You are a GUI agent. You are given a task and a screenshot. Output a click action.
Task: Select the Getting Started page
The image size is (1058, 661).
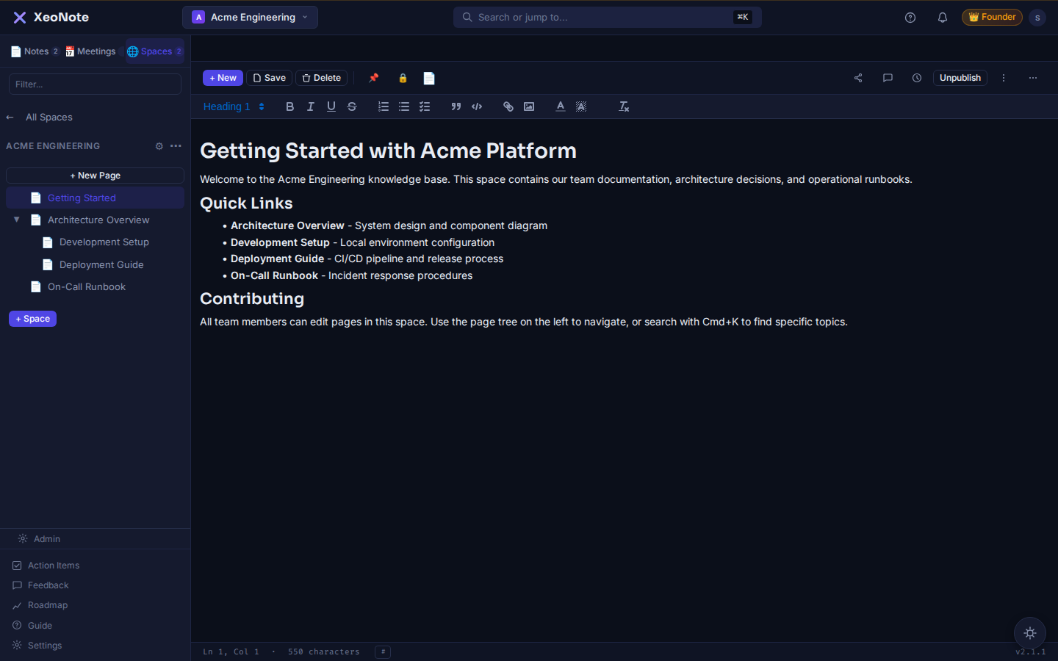95,198
